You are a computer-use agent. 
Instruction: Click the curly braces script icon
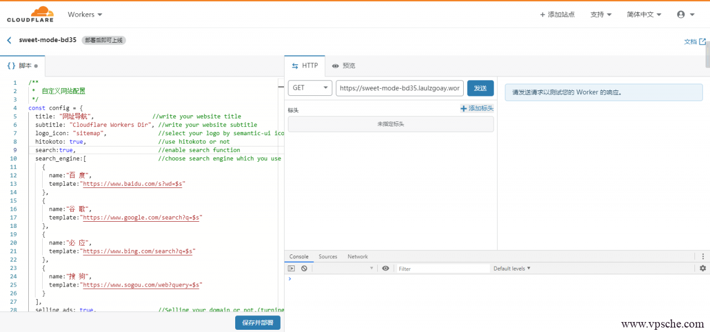(11, 65)
